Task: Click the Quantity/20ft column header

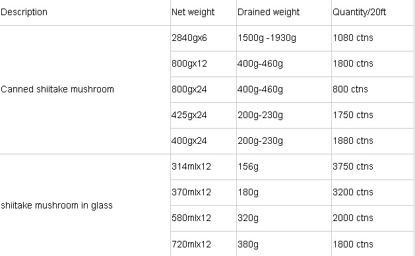Action: pos(373,13)
